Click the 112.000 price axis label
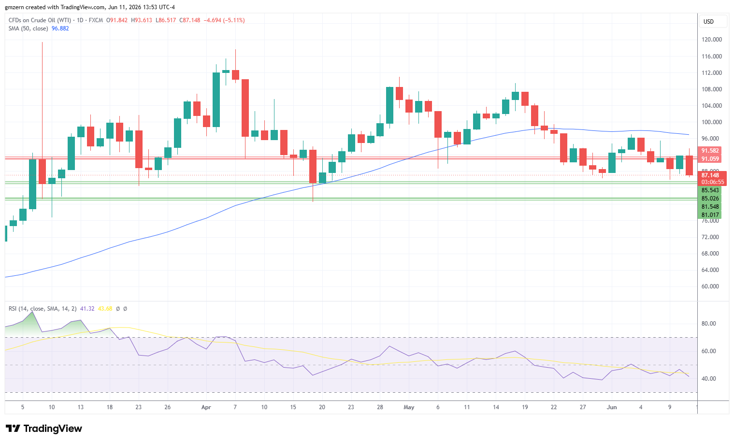The image size is (734, 443). (711, 73)
